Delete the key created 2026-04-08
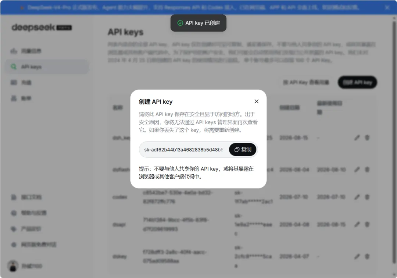 367,224
